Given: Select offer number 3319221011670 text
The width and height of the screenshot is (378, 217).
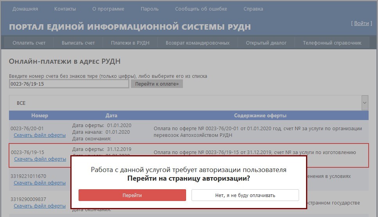Looking at the screenshot, I should 28,176.
